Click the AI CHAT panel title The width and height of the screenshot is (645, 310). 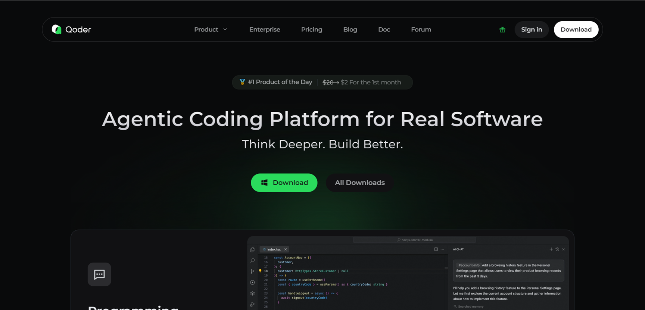coord(458,249)
